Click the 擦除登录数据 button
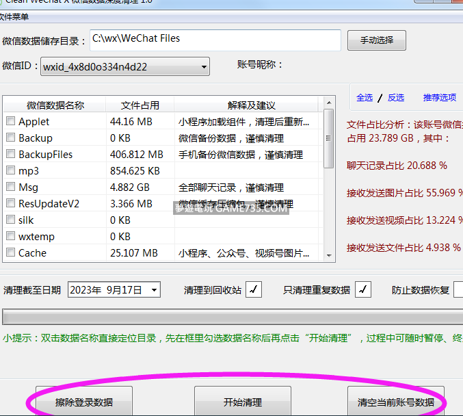The height and width of the screenshot is (416, 463). tap(84, 402)
